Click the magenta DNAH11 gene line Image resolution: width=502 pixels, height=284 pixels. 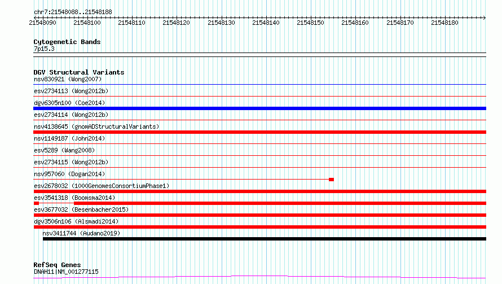pos(259,277)
